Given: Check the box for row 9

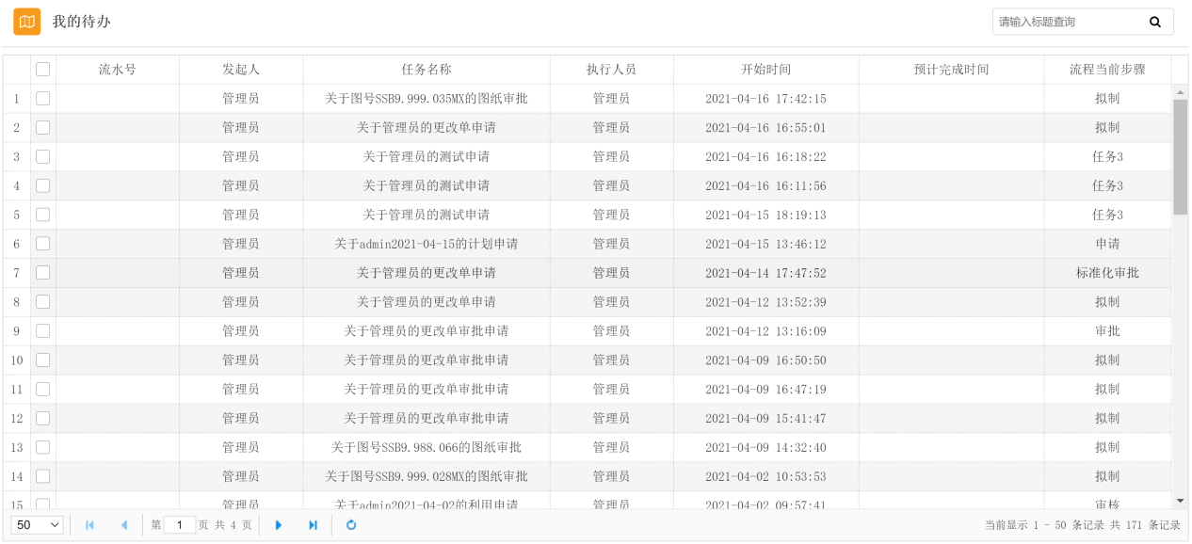Looking at the screenshot, I should point(43,331).
